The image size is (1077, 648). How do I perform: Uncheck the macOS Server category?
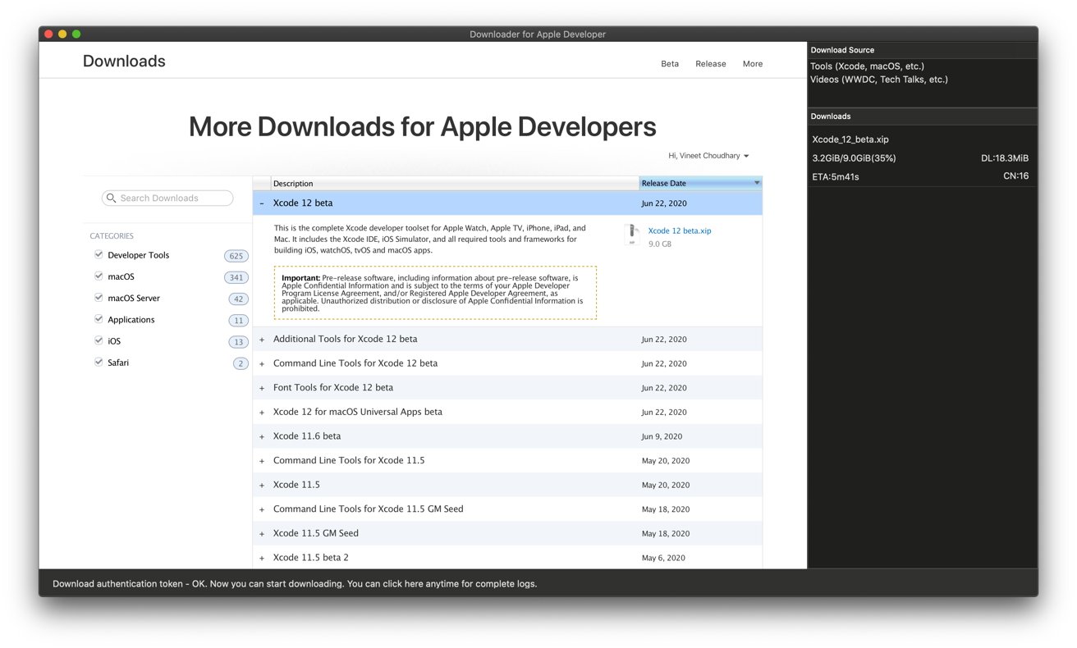[99, 298]
